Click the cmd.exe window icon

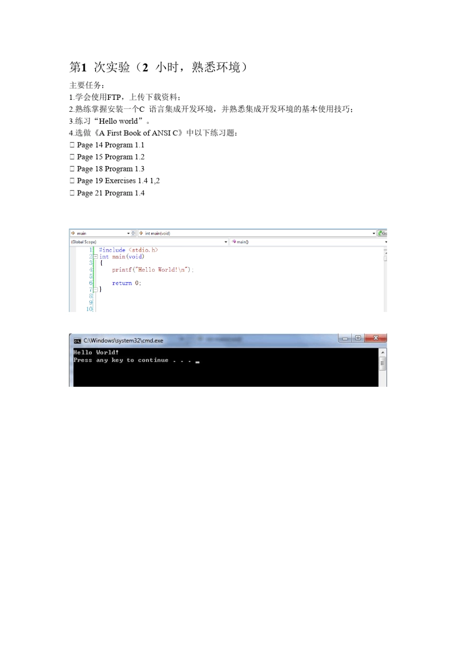pos(77,341)
